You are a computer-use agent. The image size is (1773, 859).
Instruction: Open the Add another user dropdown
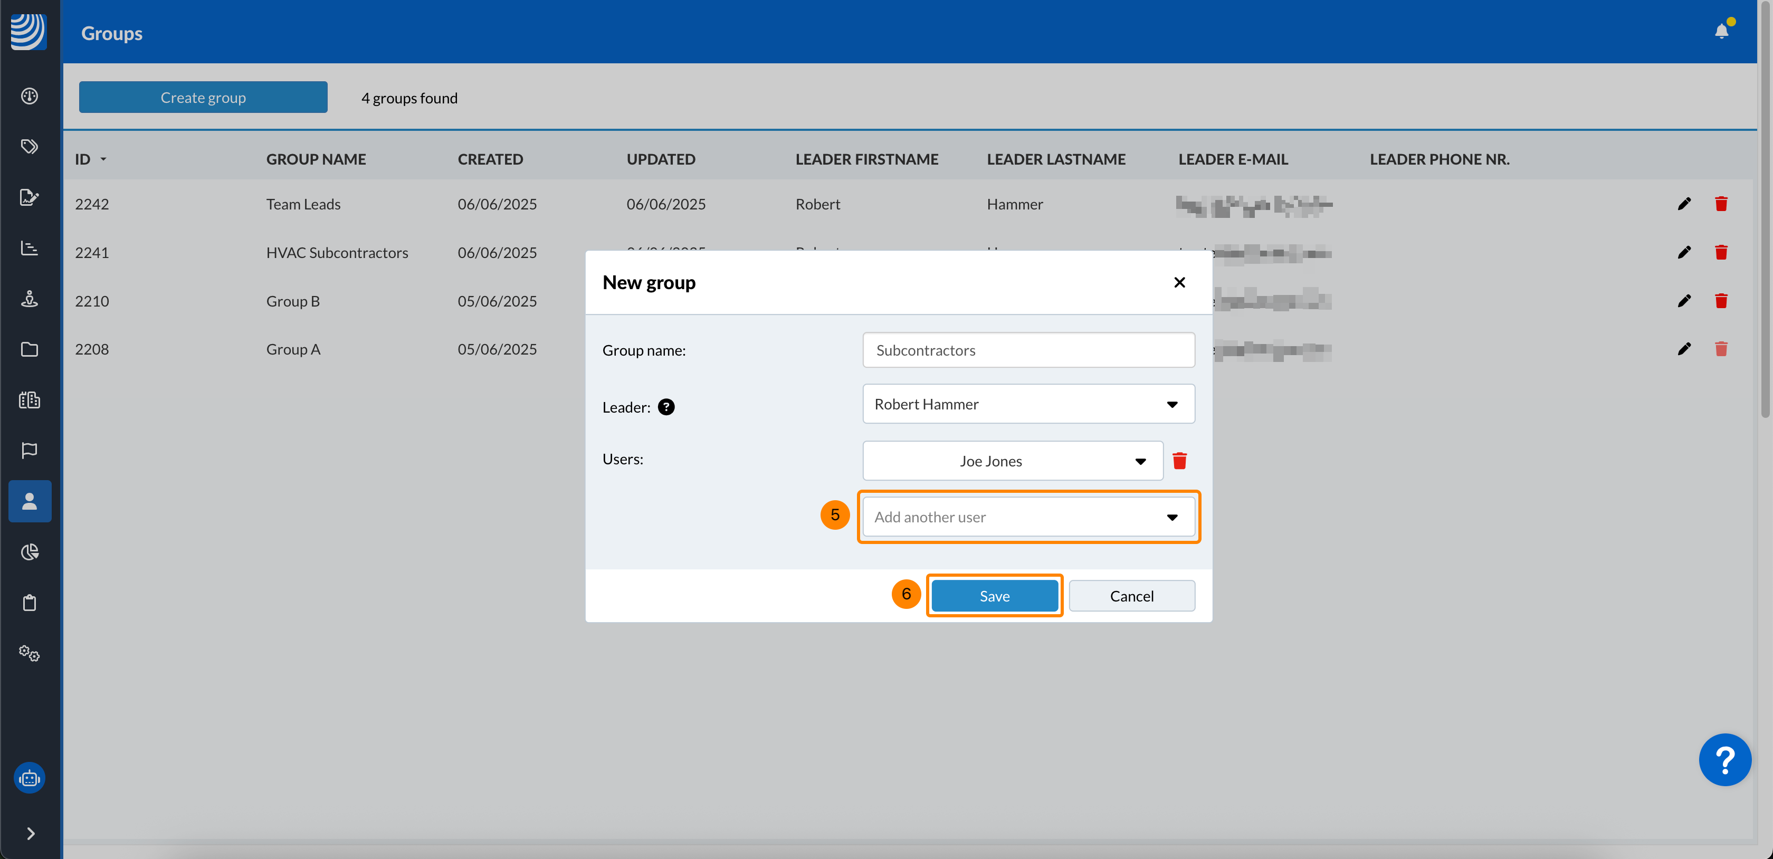pyautogui.click(x=1028, y=517)
